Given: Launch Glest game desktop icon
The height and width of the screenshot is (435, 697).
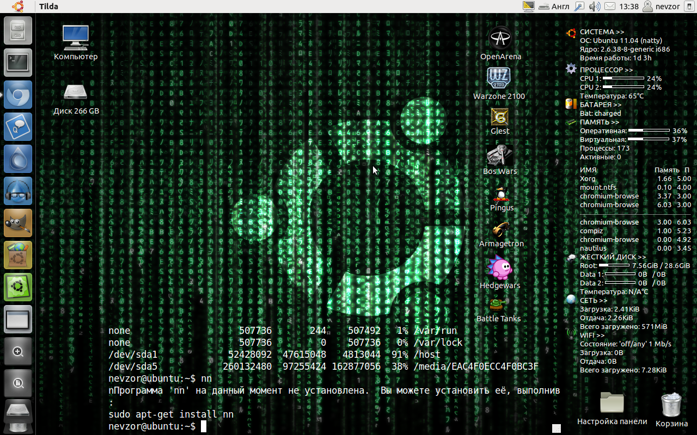Looking at the screenshot, I should (500, 121).
